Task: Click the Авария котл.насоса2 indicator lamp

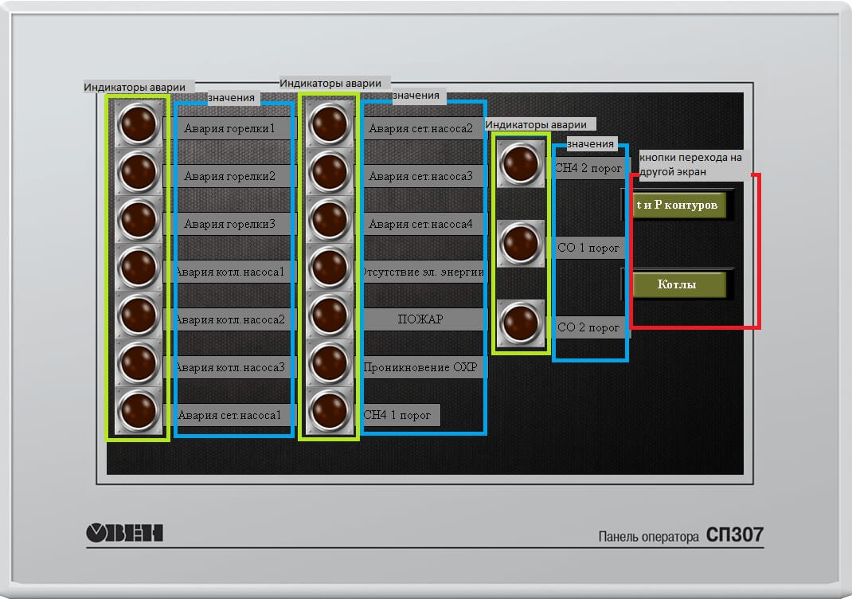Action: click(x=139, y=315)
